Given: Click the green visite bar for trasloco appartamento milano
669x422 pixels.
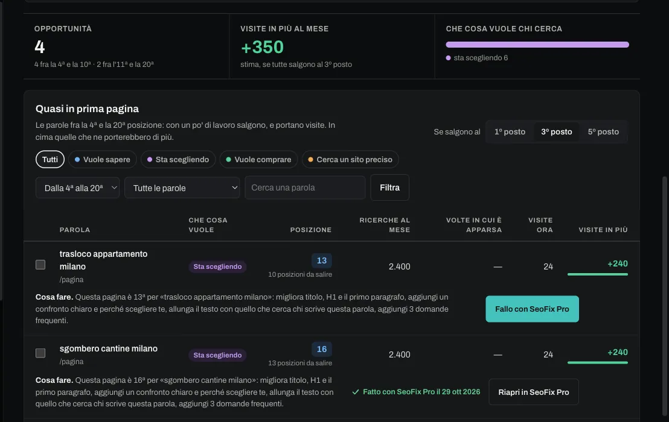Looking at the screenshot, I should click(x=597, y=274).
